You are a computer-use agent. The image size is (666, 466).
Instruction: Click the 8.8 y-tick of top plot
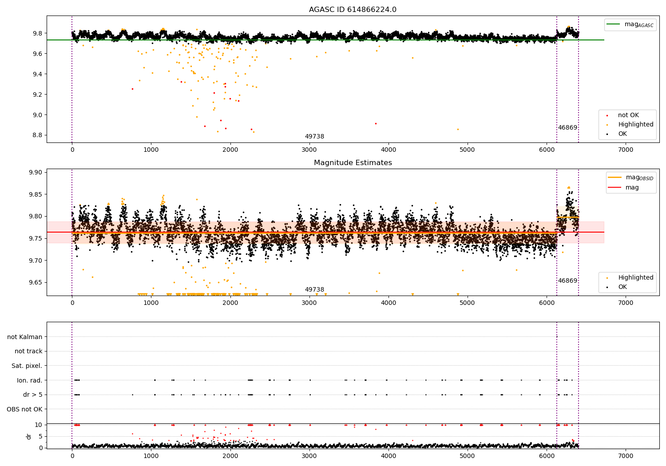37,135
